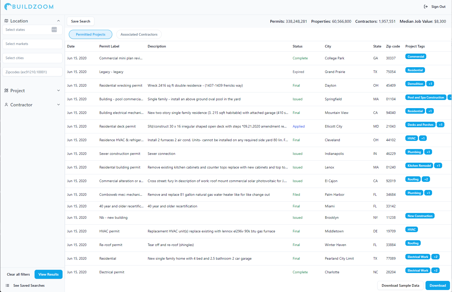This screenshot has height=292, width=452.
Task: Open the Select cities field
Action: point(32,58)
